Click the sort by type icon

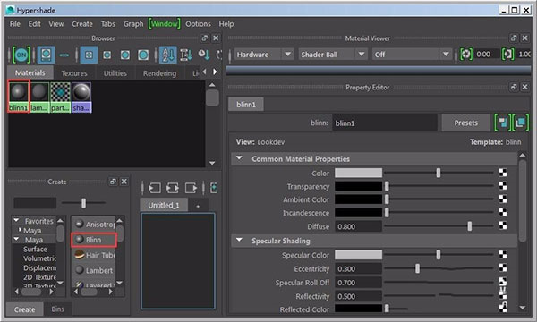click(186, 55)
